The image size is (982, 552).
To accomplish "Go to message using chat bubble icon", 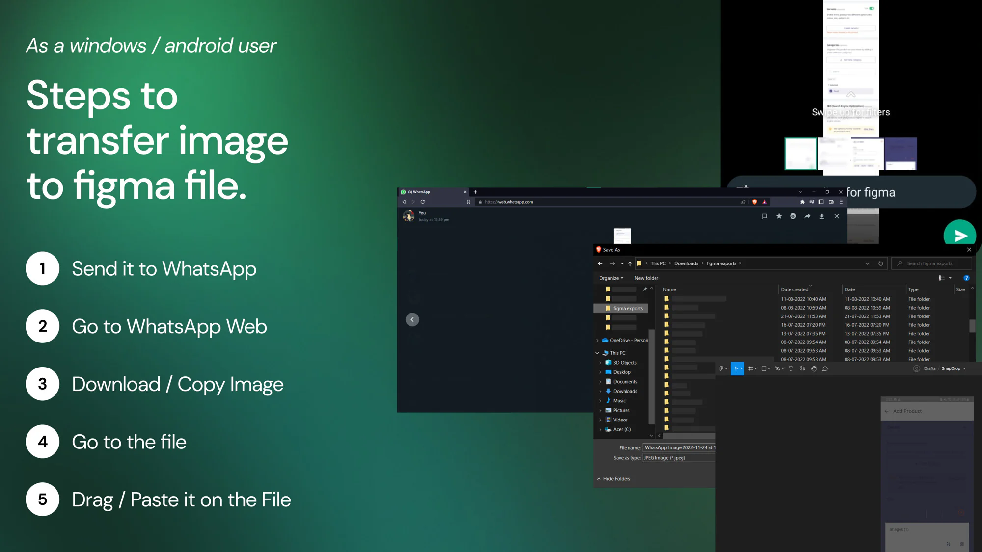I will point(764,216).
